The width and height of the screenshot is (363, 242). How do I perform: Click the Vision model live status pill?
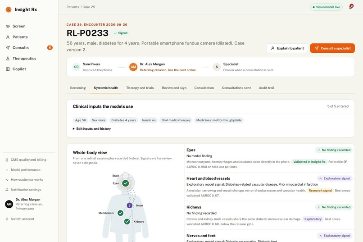click(326, 7)
